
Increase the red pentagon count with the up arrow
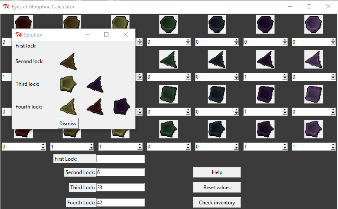click(43, 145)
